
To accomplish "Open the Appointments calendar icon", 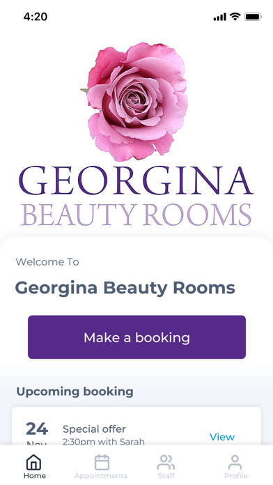I will 102,463.
